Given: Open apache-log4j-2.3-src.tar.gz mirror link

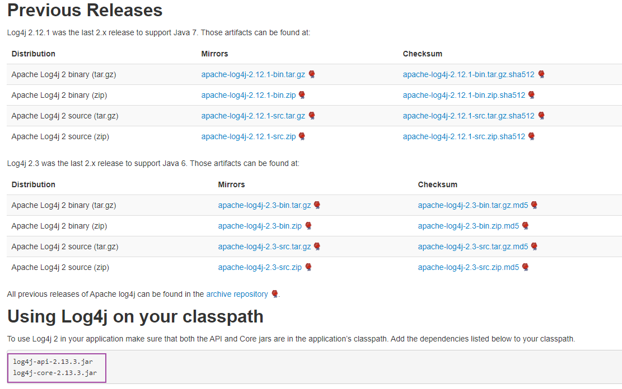Looking at the screenshot, I should coord(264,246).
